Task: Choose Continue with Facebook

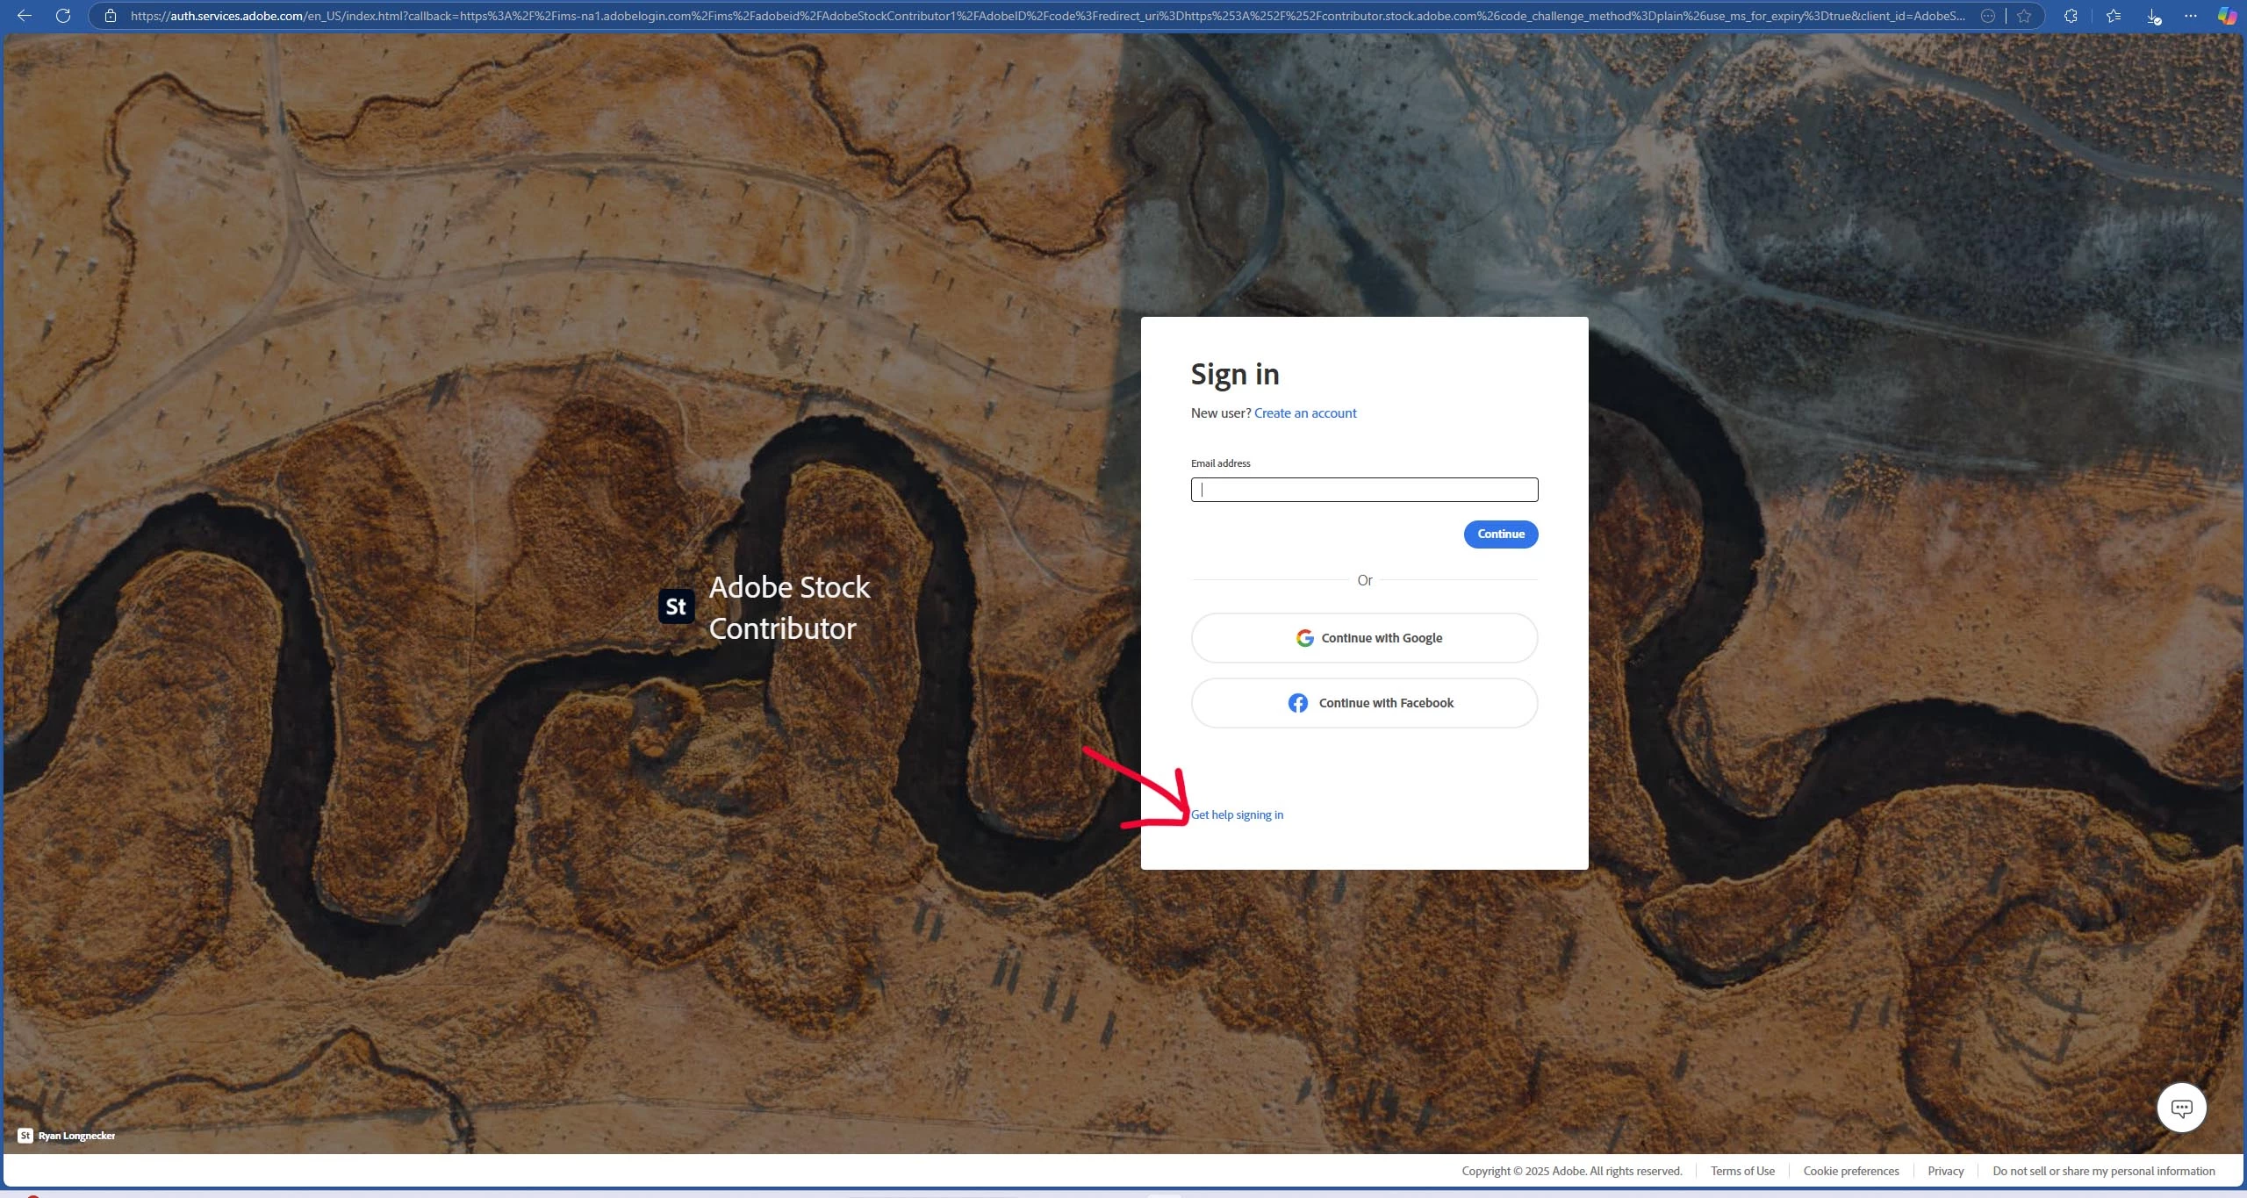Action: click(1364, 703)
